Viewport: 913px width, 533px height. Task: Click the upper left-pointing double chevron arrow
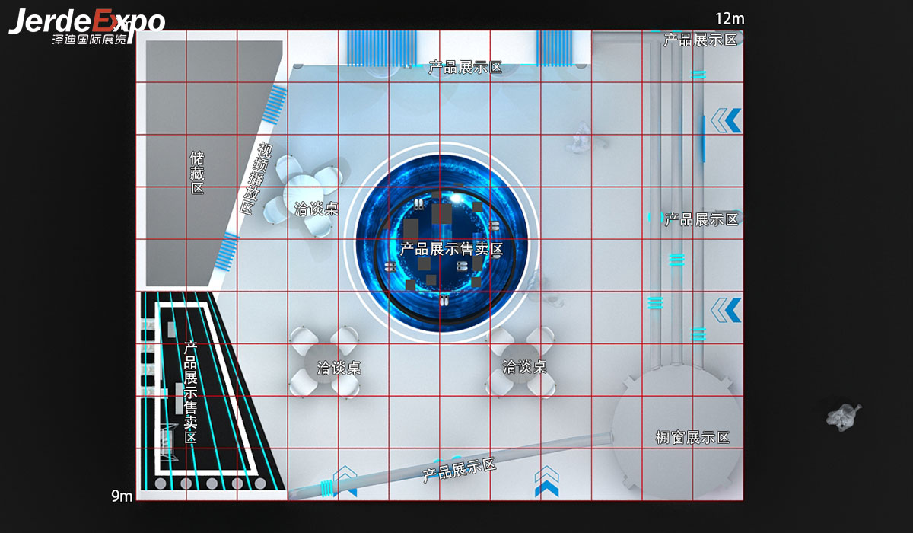(725, 121)
